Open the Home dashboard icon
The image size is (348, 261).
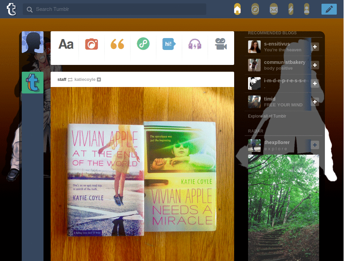pos(237,9)
